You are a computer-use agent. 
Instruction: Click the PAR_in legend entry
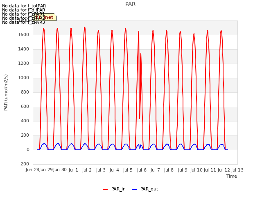(114, 189)
